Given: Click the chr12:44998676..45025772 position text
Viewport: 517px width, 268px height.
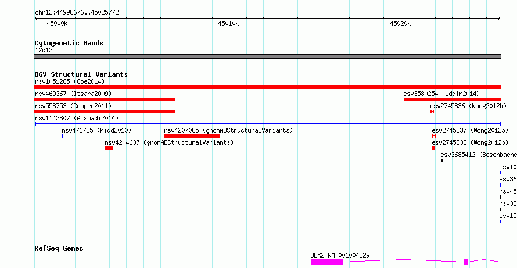Looking at the screenshot, I should (77, 13).
